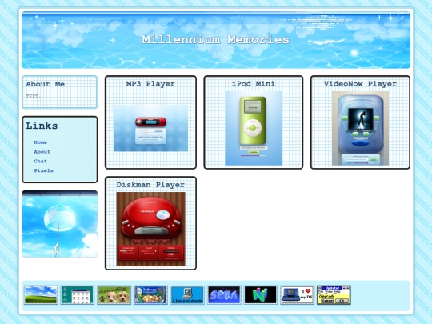This screenshot has height=324, width=432.
Task: Click the Millennium Memories banner title
Action: tap(216, 40)
